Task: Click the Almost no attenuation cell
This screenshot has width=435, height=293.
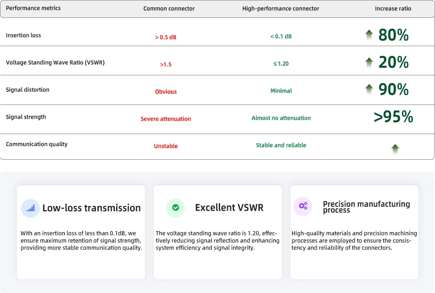Action: [281, 118]
